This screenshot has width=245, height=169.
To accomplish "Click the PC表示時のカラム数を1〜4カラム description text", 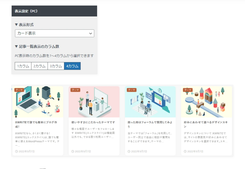I will click(x=54, y=56).
